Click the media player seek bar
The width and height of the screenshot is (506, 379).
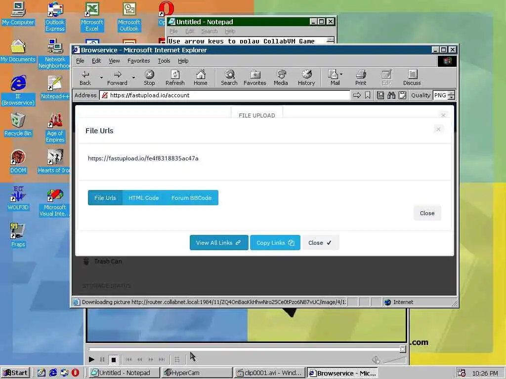coord(245,349)
